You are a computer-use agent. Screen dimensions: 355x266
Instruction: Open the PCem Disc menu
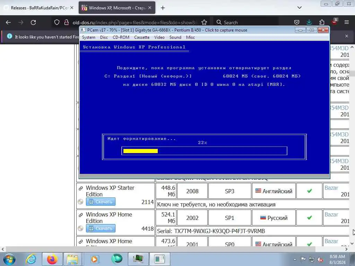pos(104,37)
